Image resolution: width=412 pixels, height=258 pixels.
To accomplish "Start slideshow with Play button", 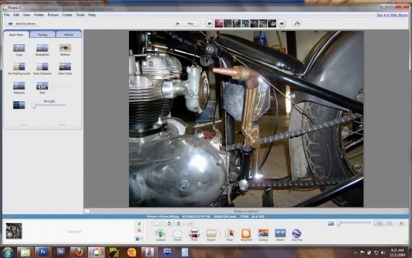I will (187, 23).
